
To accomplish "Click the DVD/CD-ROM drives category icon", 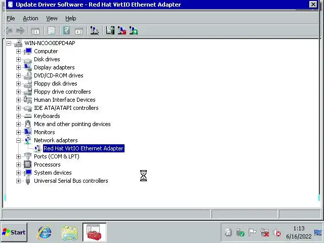I will point(28,75).
